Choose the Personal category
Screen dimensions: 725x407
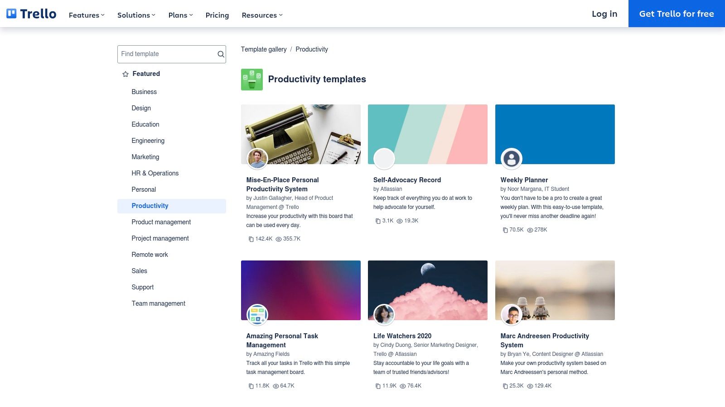tap(144, 189)
